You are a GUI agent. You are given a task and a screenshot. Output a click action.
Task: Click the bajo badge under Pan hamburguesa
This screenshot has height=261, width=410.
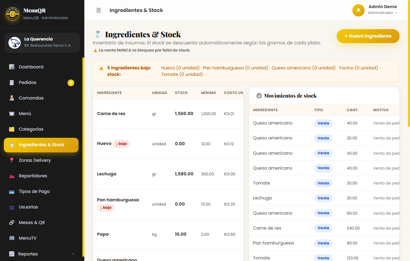pyautogui.click(x=106, y=208)
